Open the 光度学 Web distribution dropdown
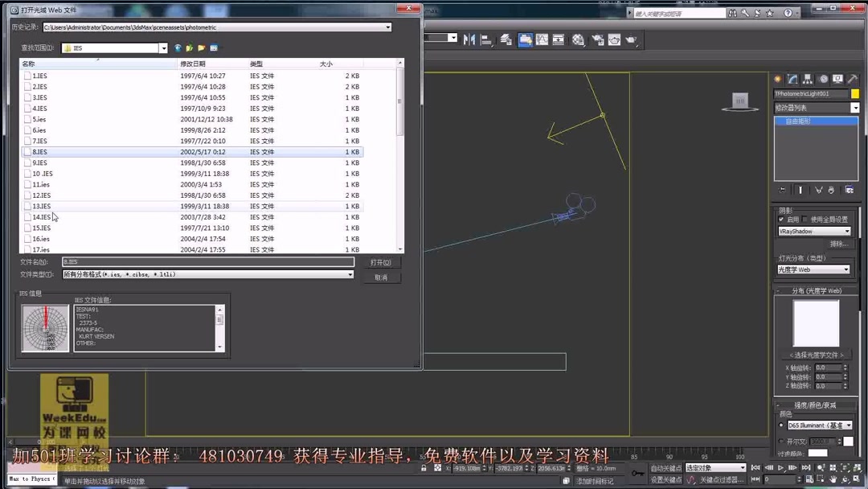868x489 pixels. tap(846, 269)
